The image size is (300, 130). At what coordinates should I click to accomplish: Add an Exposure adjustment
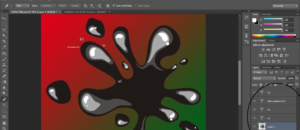tap(279, 50)
